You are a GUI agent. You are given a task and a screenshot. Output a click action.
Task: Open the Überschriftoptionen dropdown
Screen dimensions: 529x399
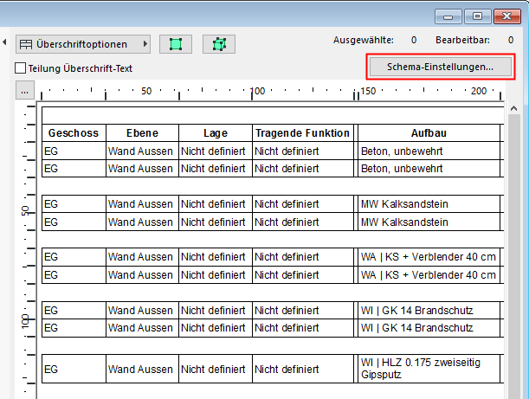[x=83, y=44]
